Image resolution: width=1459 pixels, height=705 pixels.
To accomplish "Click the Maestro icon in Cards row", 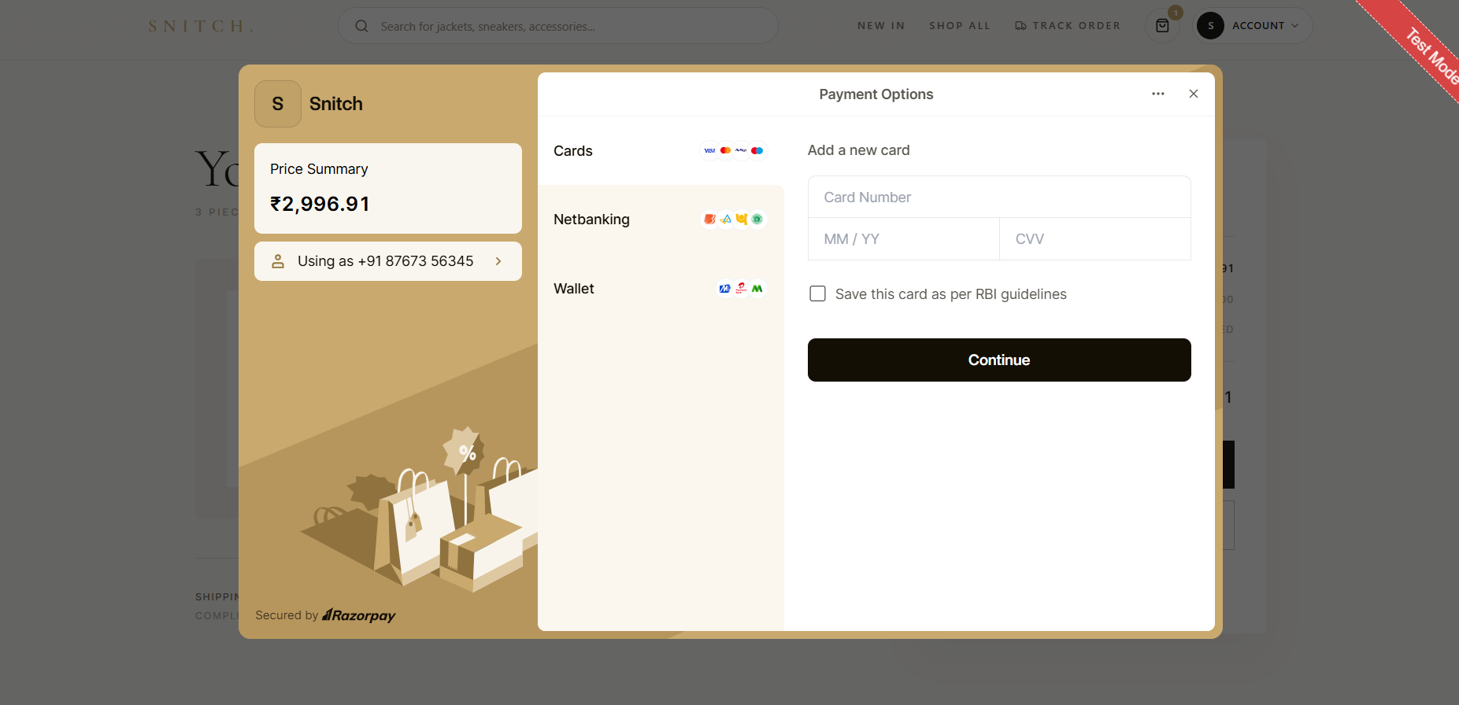I will (757, 150).
